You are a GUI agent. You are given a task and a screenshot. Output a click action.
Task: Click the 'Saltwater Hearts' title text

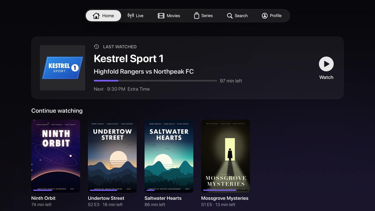point(163,198)
